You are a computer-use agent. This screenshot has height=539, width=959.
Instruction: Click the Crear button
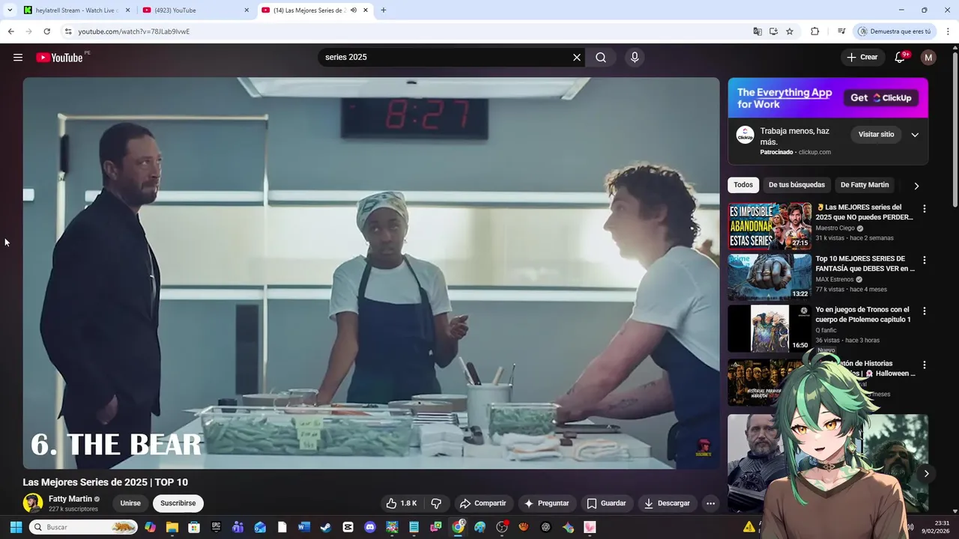[862, 58]
